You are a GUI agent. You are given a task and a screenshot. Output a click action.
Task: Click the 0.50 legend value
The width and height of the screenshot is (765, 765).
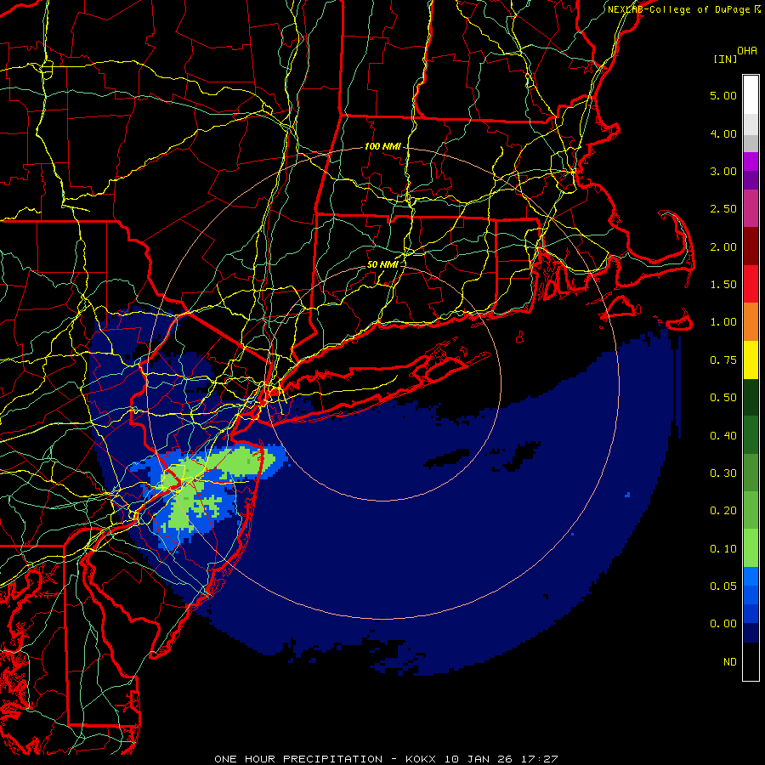coord(723,398)
